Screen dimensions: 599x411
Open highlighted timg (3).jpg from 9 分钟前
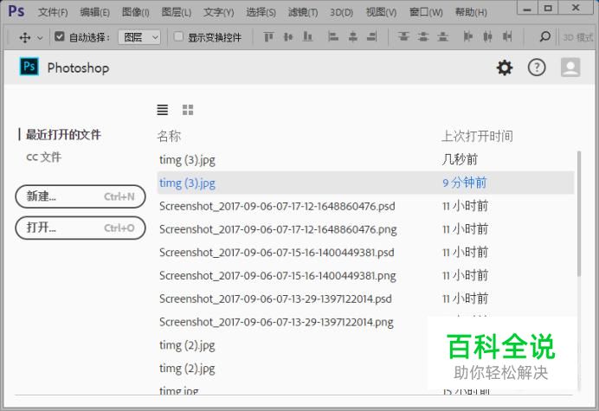(x=365, y=183)
